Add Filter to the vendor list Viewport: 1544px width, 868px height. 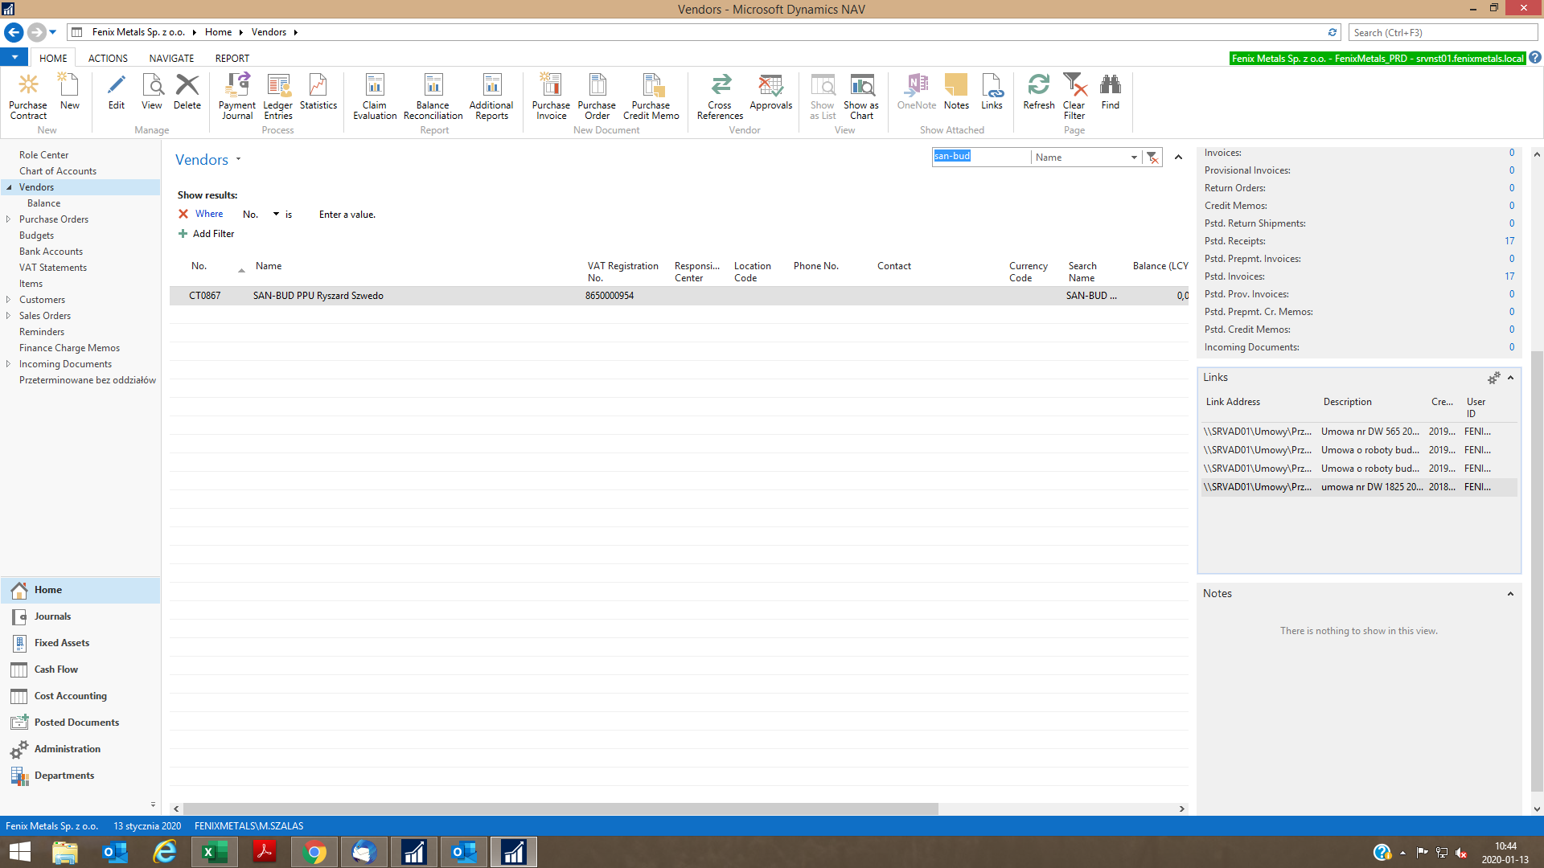206,234
